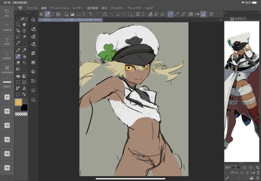Select the magnifier zoom tool
Viewport: 261px width, 181px height.
coord(18,24)
